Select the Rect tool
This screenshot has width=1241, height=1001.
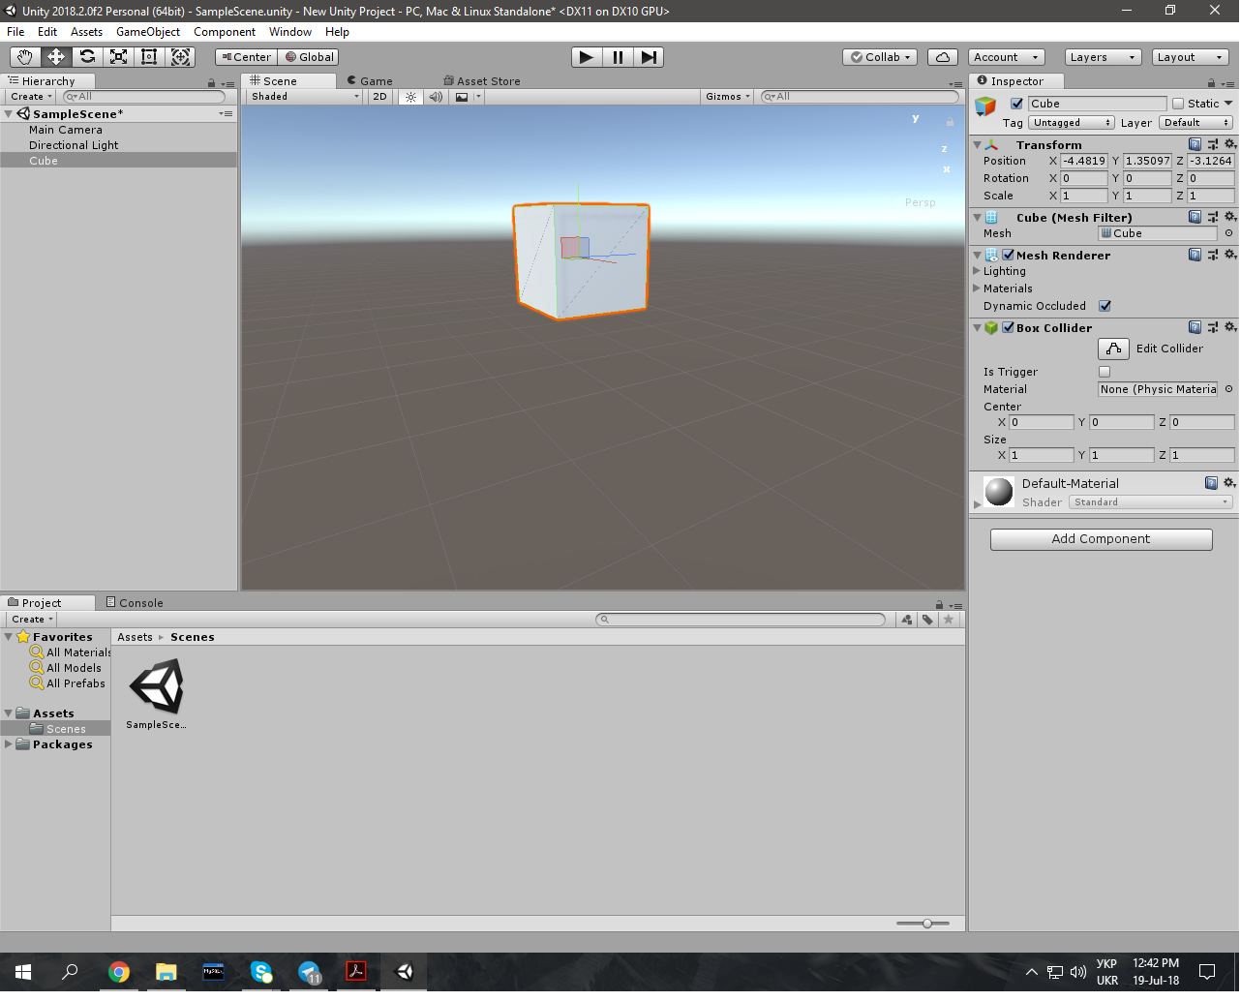tap(149, 57)
